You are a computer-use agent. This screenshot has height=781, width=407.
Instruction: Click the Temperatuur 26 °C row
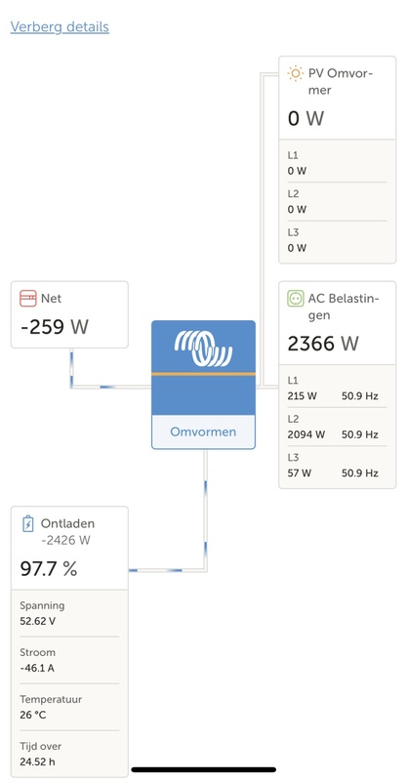(x=69, y=707)
